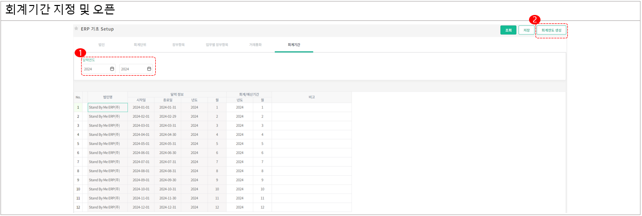Select row number 9 in the No. column
This screenshot has width=642, height=216.
(78, 180)
